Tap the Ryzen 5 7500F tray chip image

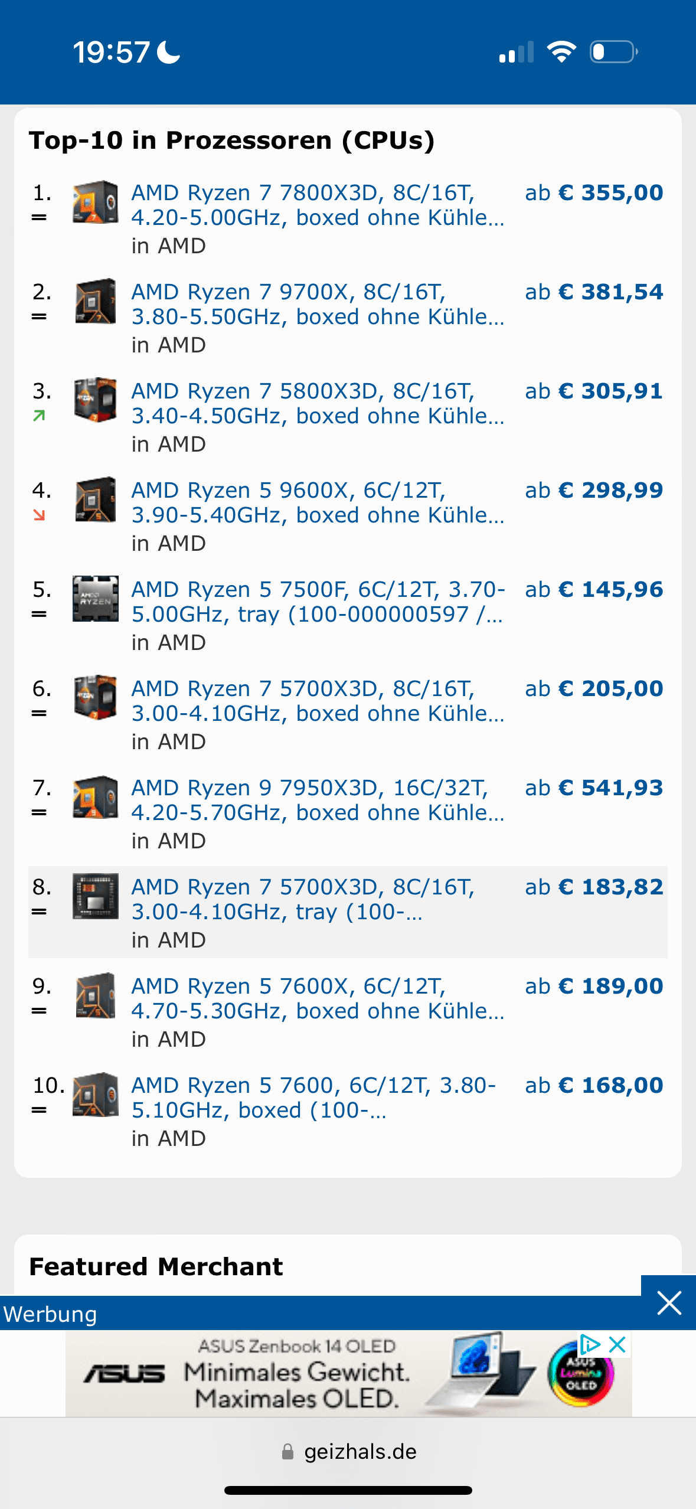(95, 599)
